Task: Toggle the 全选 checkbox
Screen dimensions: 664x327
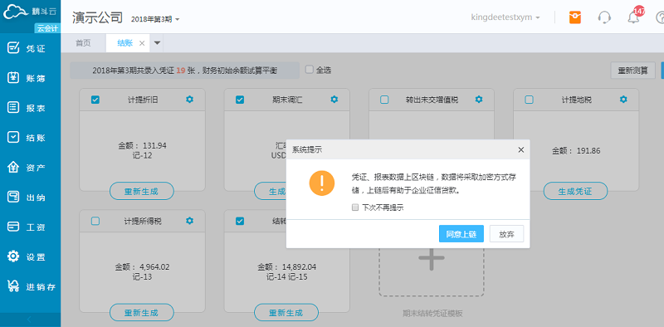Action: [310, 70]
